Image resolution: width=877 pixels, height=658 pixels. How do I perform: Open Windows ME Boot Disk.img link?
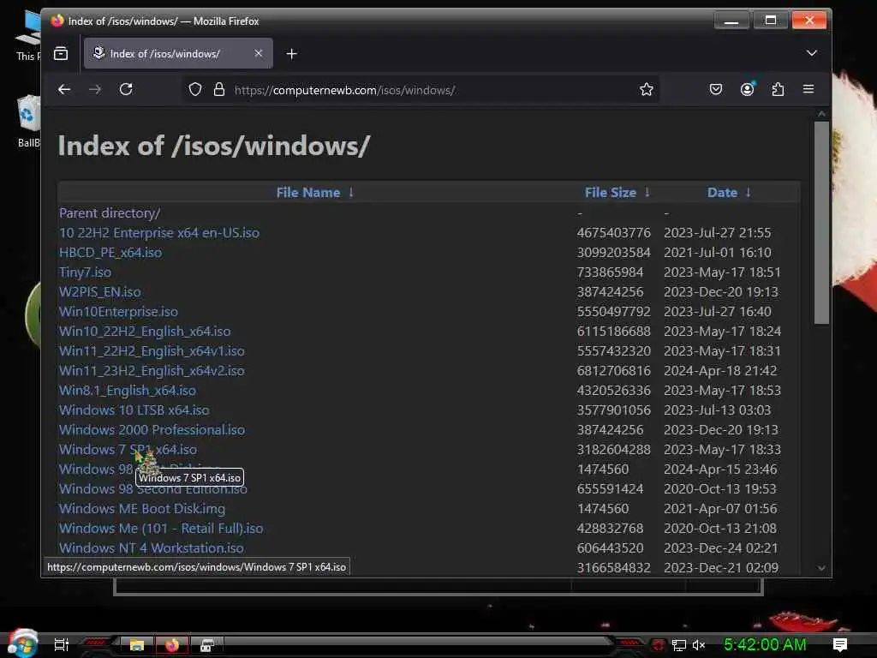[x=142, y=509]
